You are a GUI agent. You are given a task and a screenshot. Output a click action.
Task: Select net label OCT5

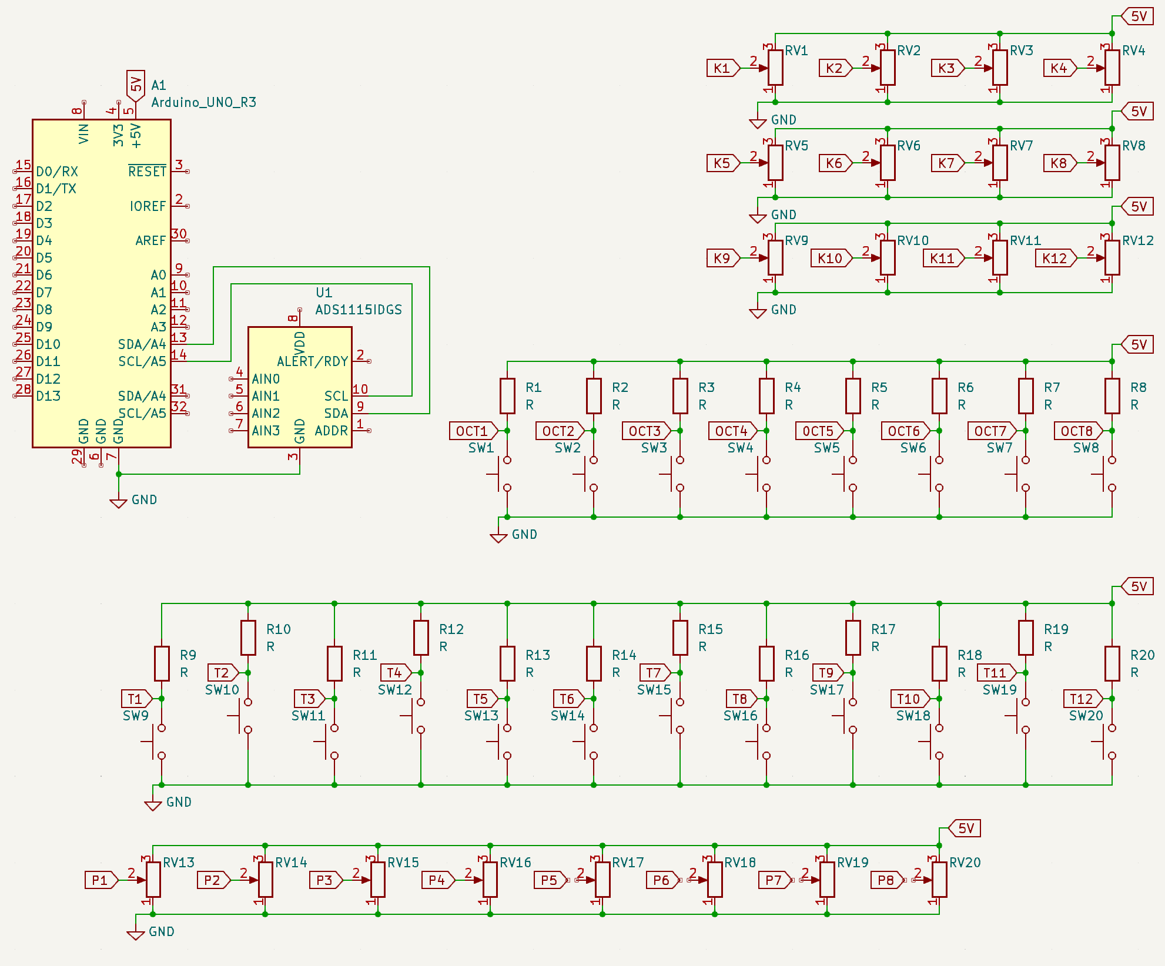point(819,431)
